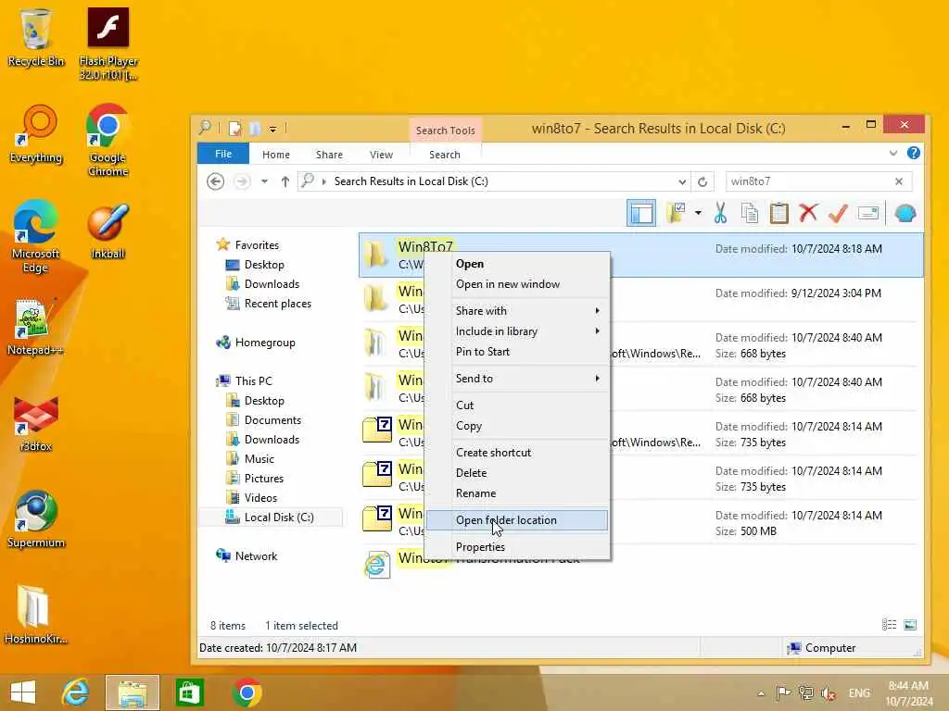Open Pictures under This PC
The width and height of the screenshot is (949, 711).
264,479
